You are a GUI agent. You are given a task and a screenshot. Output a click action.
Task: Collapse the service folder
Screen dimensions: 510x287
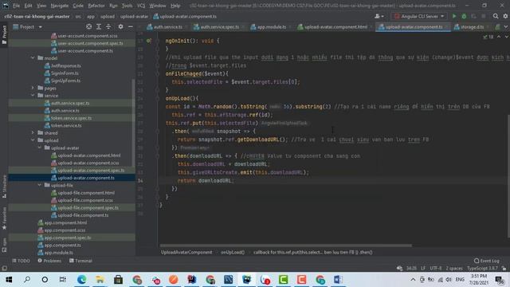tap(33, 96)
